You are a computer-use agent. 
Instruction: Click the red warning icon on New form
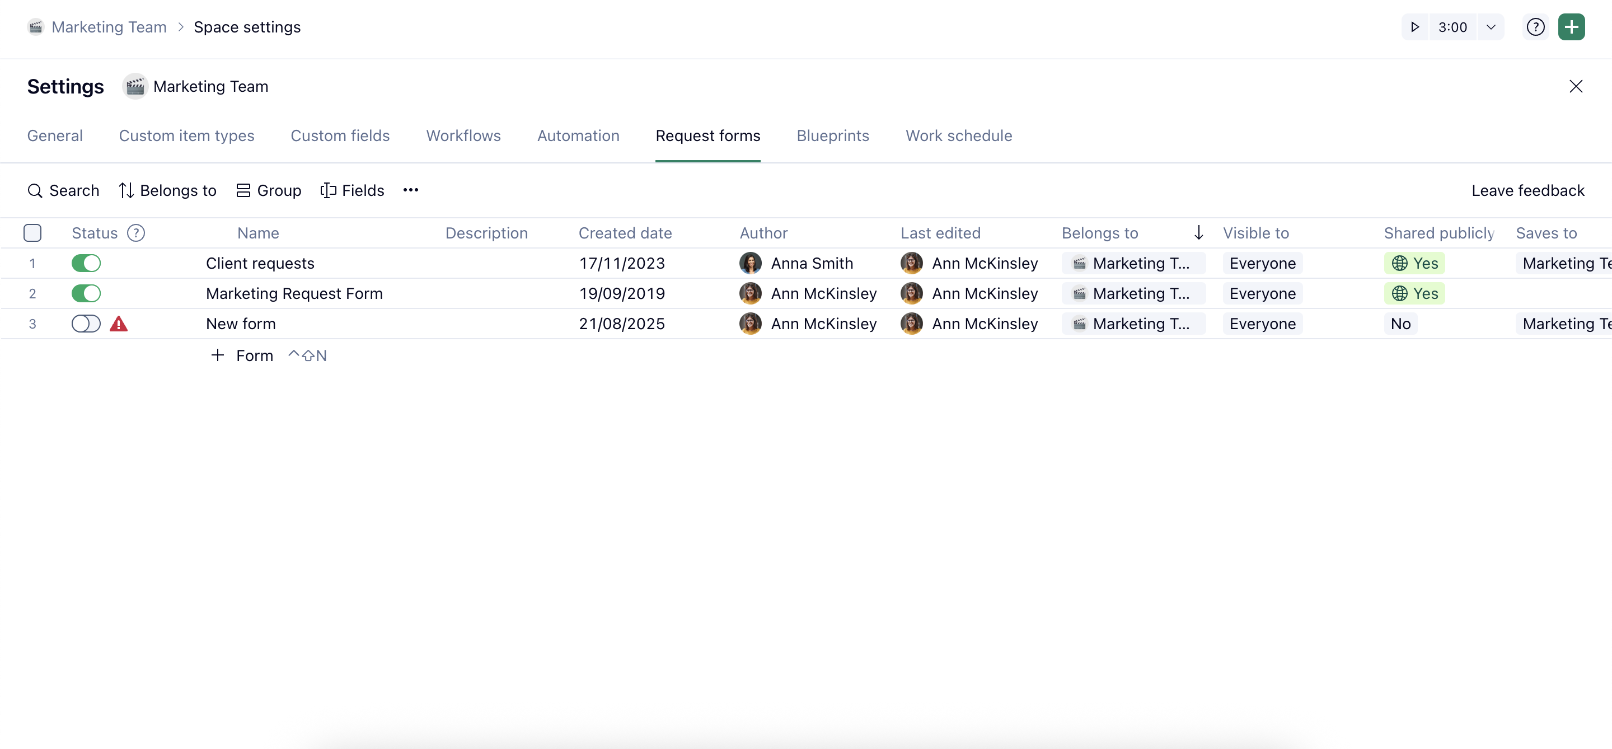point(118,324)
